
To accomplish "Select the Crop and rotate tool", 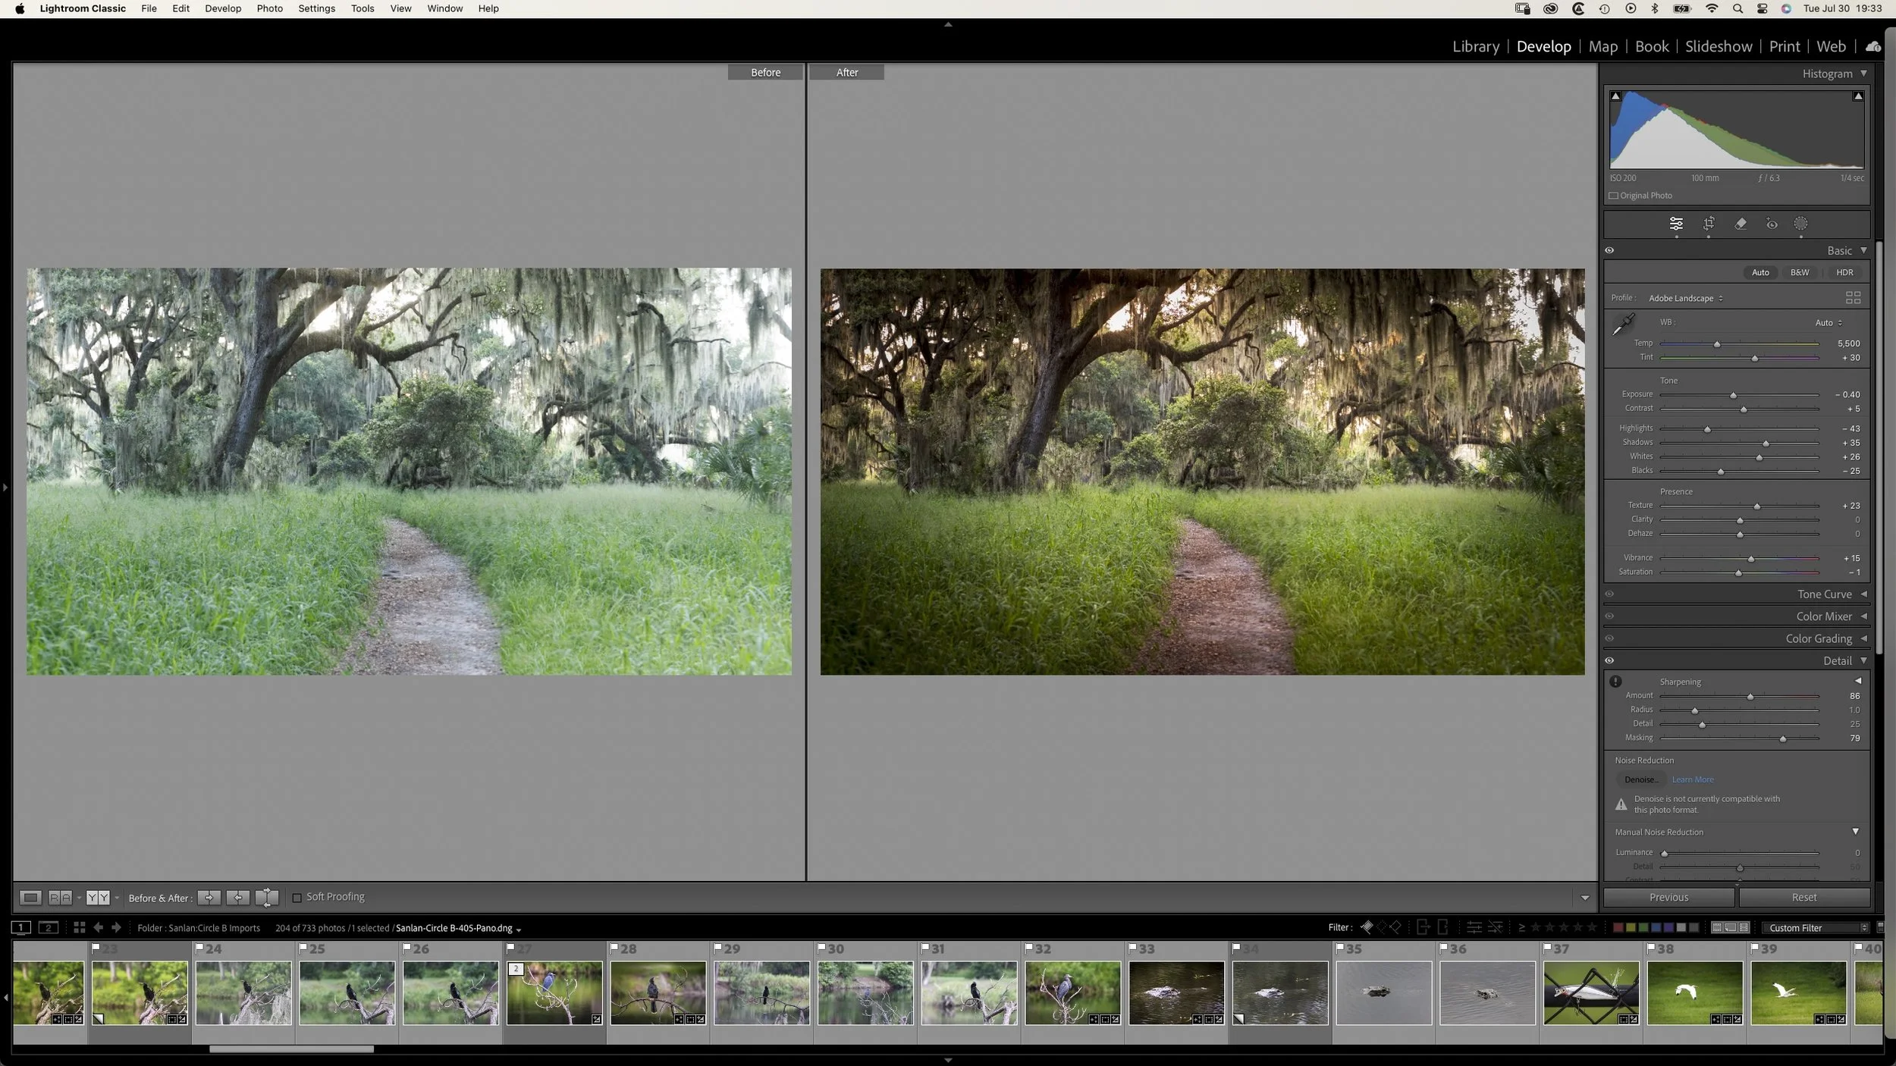I will (x=1708, y=224).
